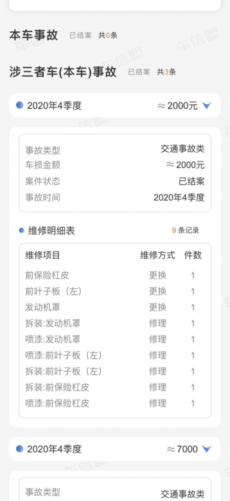The image size is (230, 501).
Task: Collapse the ≈2000元 accident record arrow
Action: [207, 106]
